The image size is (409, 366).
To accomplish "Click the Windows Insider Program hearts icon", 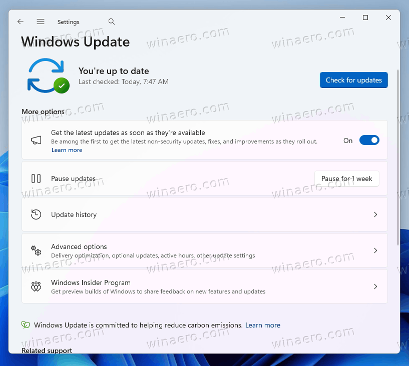I will pyautogui.click(x=36, y=286).
